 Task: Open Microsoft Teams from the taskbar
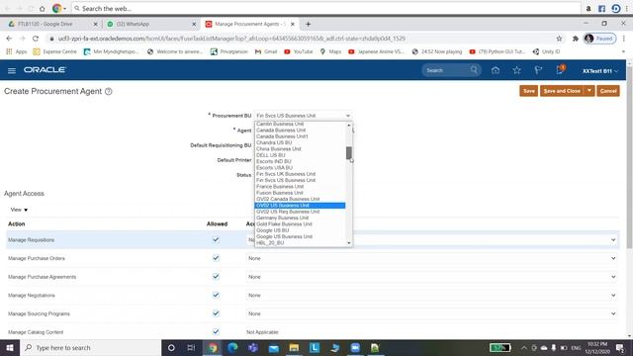coord(253,347)
